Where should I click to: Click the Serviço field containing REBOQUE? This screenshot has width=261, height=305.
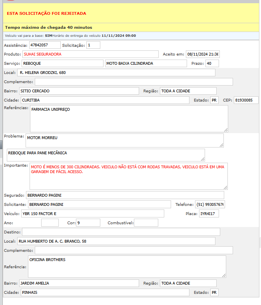pos(62,63)
